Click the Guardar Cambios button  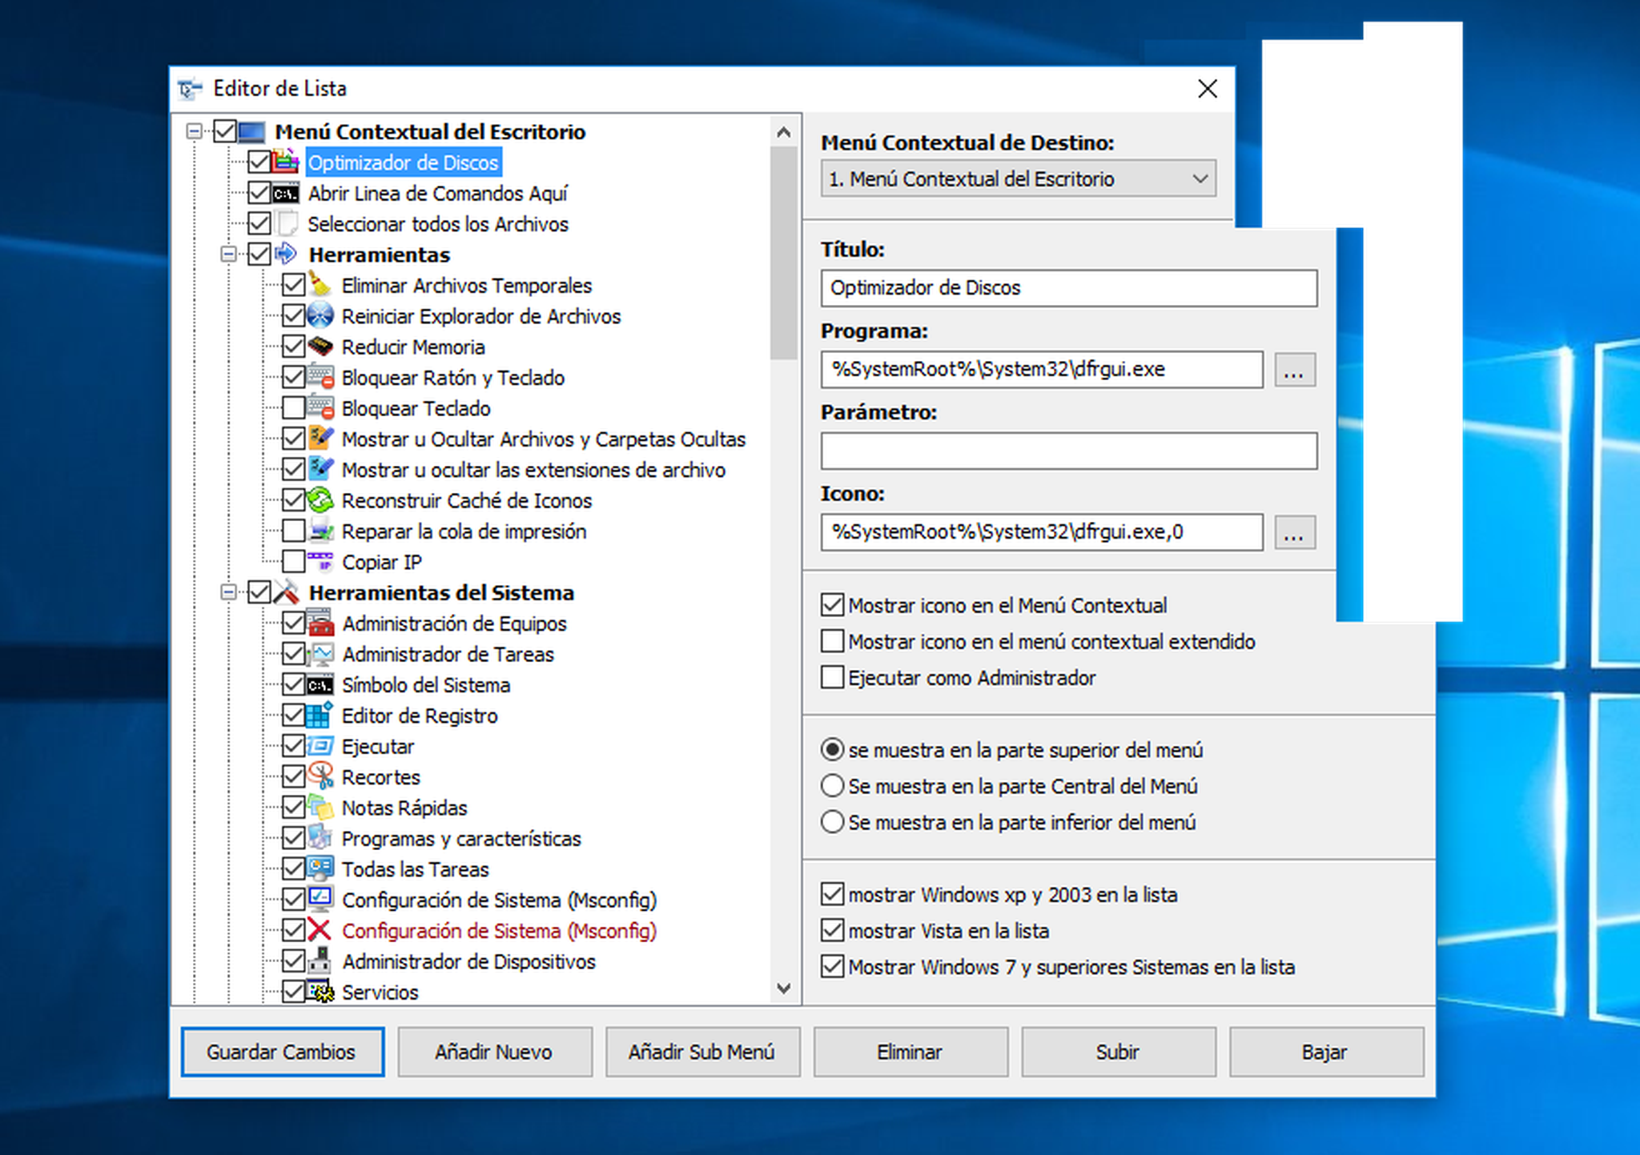282,1052
